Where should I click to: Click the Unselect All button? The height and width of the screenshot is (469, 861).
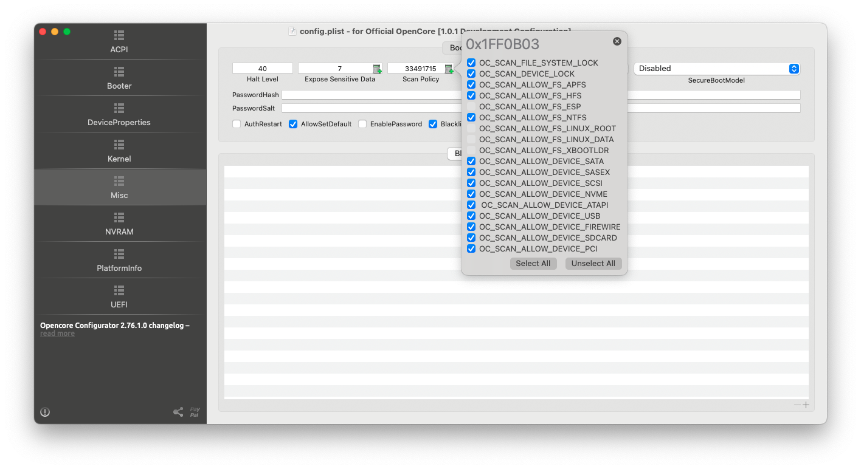tap(593, 264)
